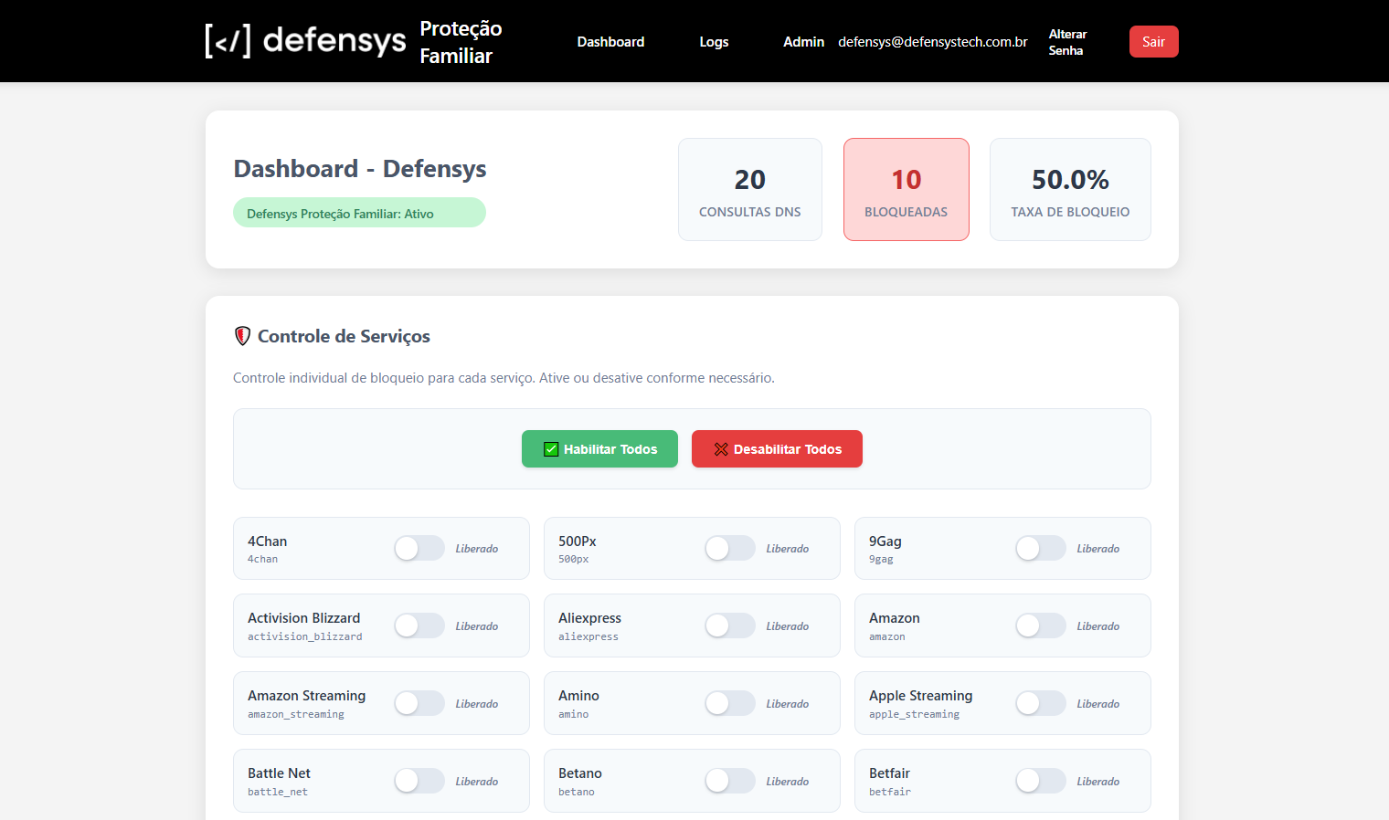The height and width of the screenshot is (820, 1389).
Task: Click the shield icon beside Controle de Serviços
Action: pos(242,336)
